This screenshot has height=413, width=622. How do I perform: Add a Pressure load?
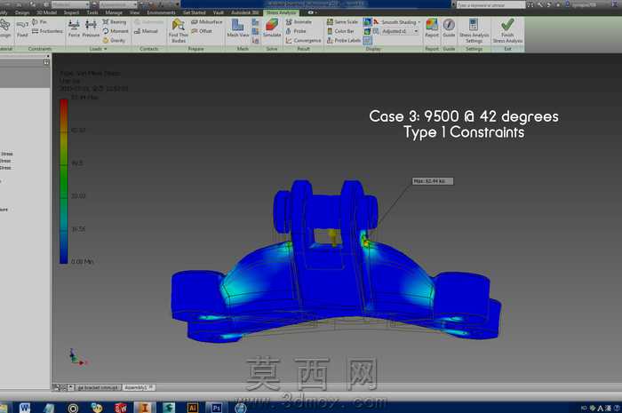(x=91, y=28)
